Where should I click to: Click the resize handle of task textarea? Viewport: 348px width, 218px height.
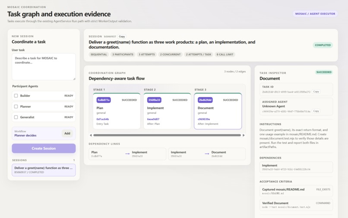click(74, 79)
